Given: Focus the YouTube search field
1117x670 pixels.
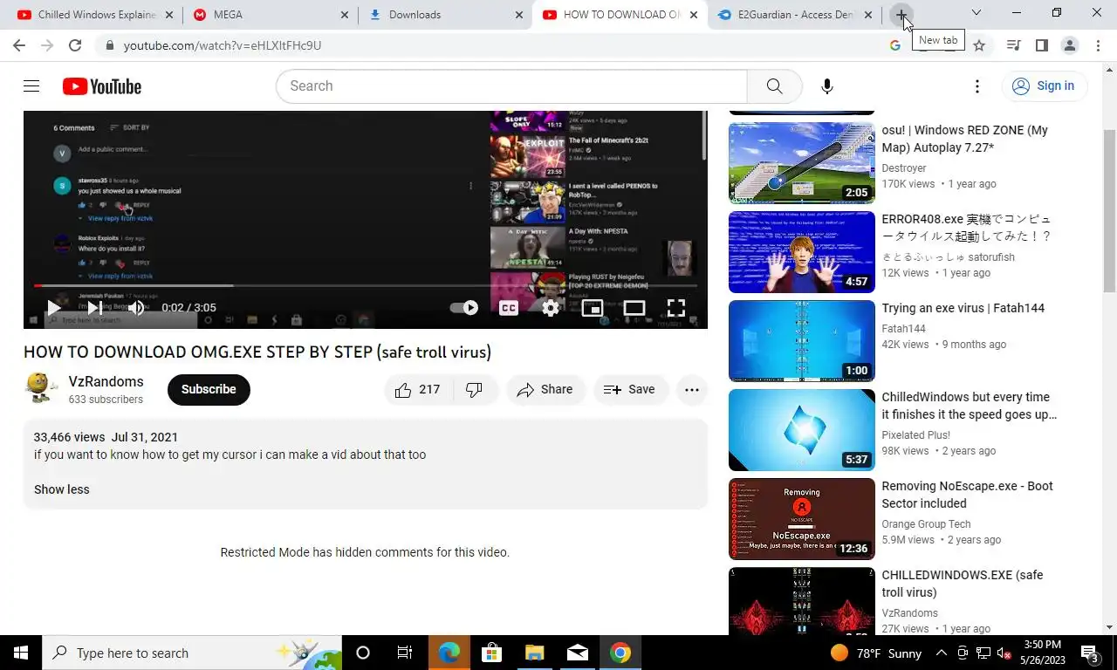Looking at the screenshot, I should pyautogui.click(x=511, y=86).
